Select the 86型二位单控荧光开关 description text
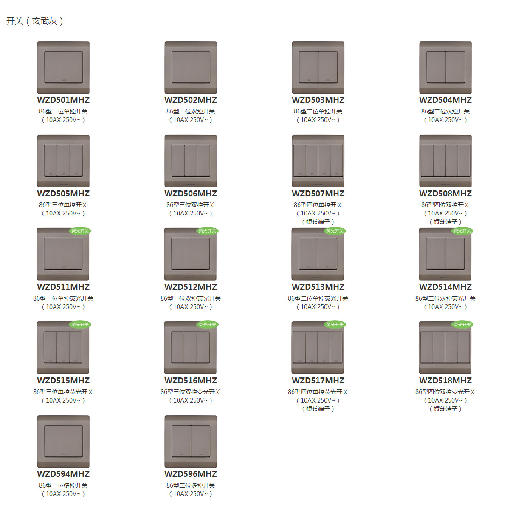Viewport: 527px width, 516px height. coord(318,298)
